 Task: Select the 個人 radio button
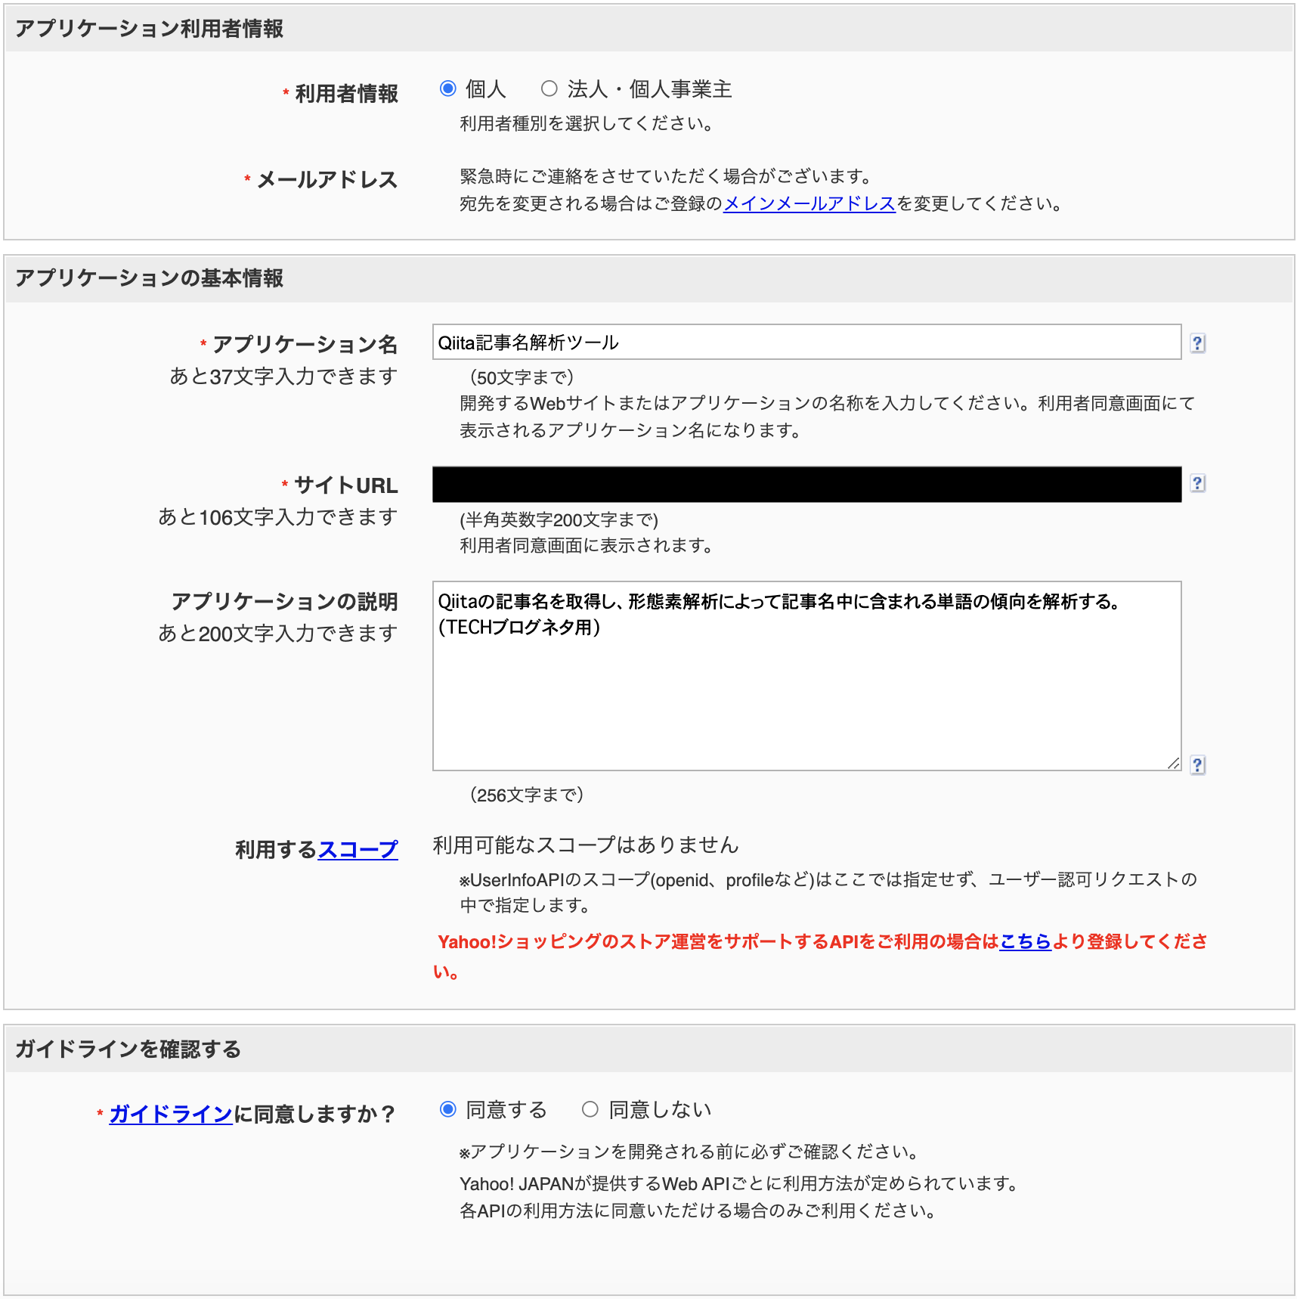pos(448,88)
